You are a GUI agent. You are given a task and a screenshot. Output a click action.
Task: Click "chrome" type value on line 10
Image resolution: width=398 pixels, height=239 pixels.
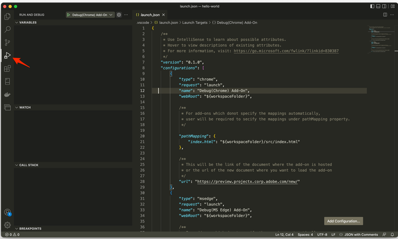[206, 79]
